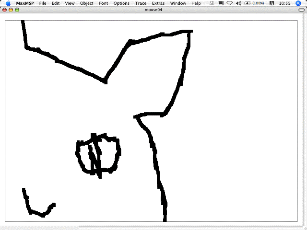The width and height of the screenshot is (307, 230).
Task: Click the mouse04 window title
Action: [153, 10]
